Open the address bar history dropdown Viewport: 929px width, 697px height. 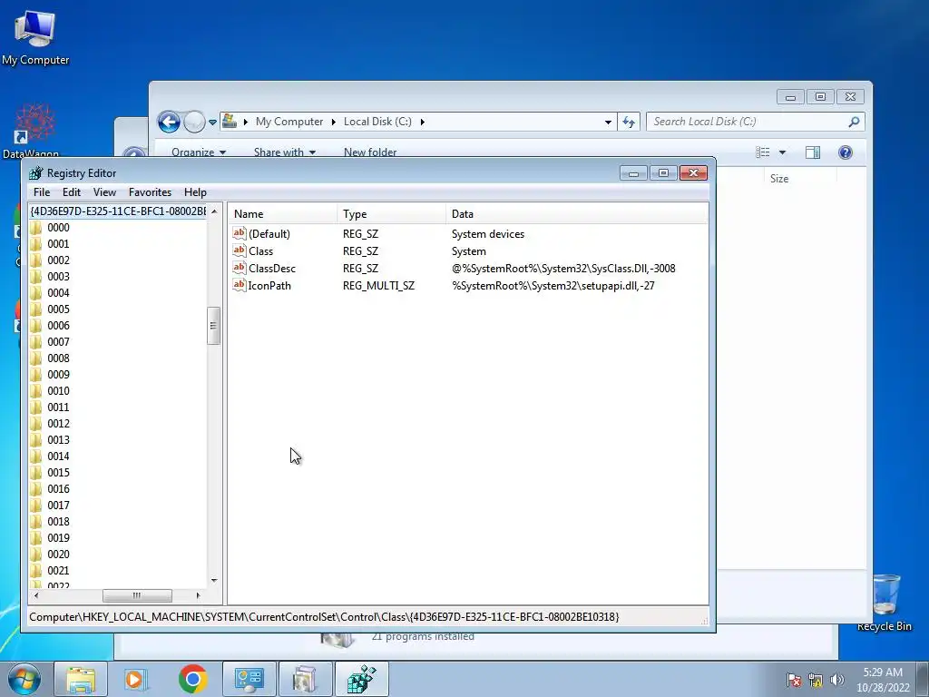608,123
